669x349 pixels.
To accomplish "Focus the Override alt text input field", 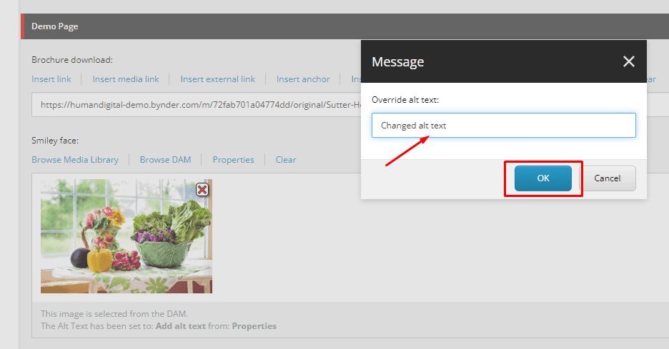I will click(x=503, y=126).
